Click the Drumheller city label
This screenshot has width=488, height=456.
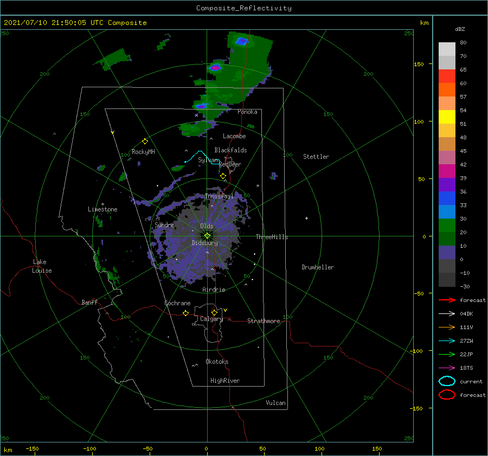318,267
